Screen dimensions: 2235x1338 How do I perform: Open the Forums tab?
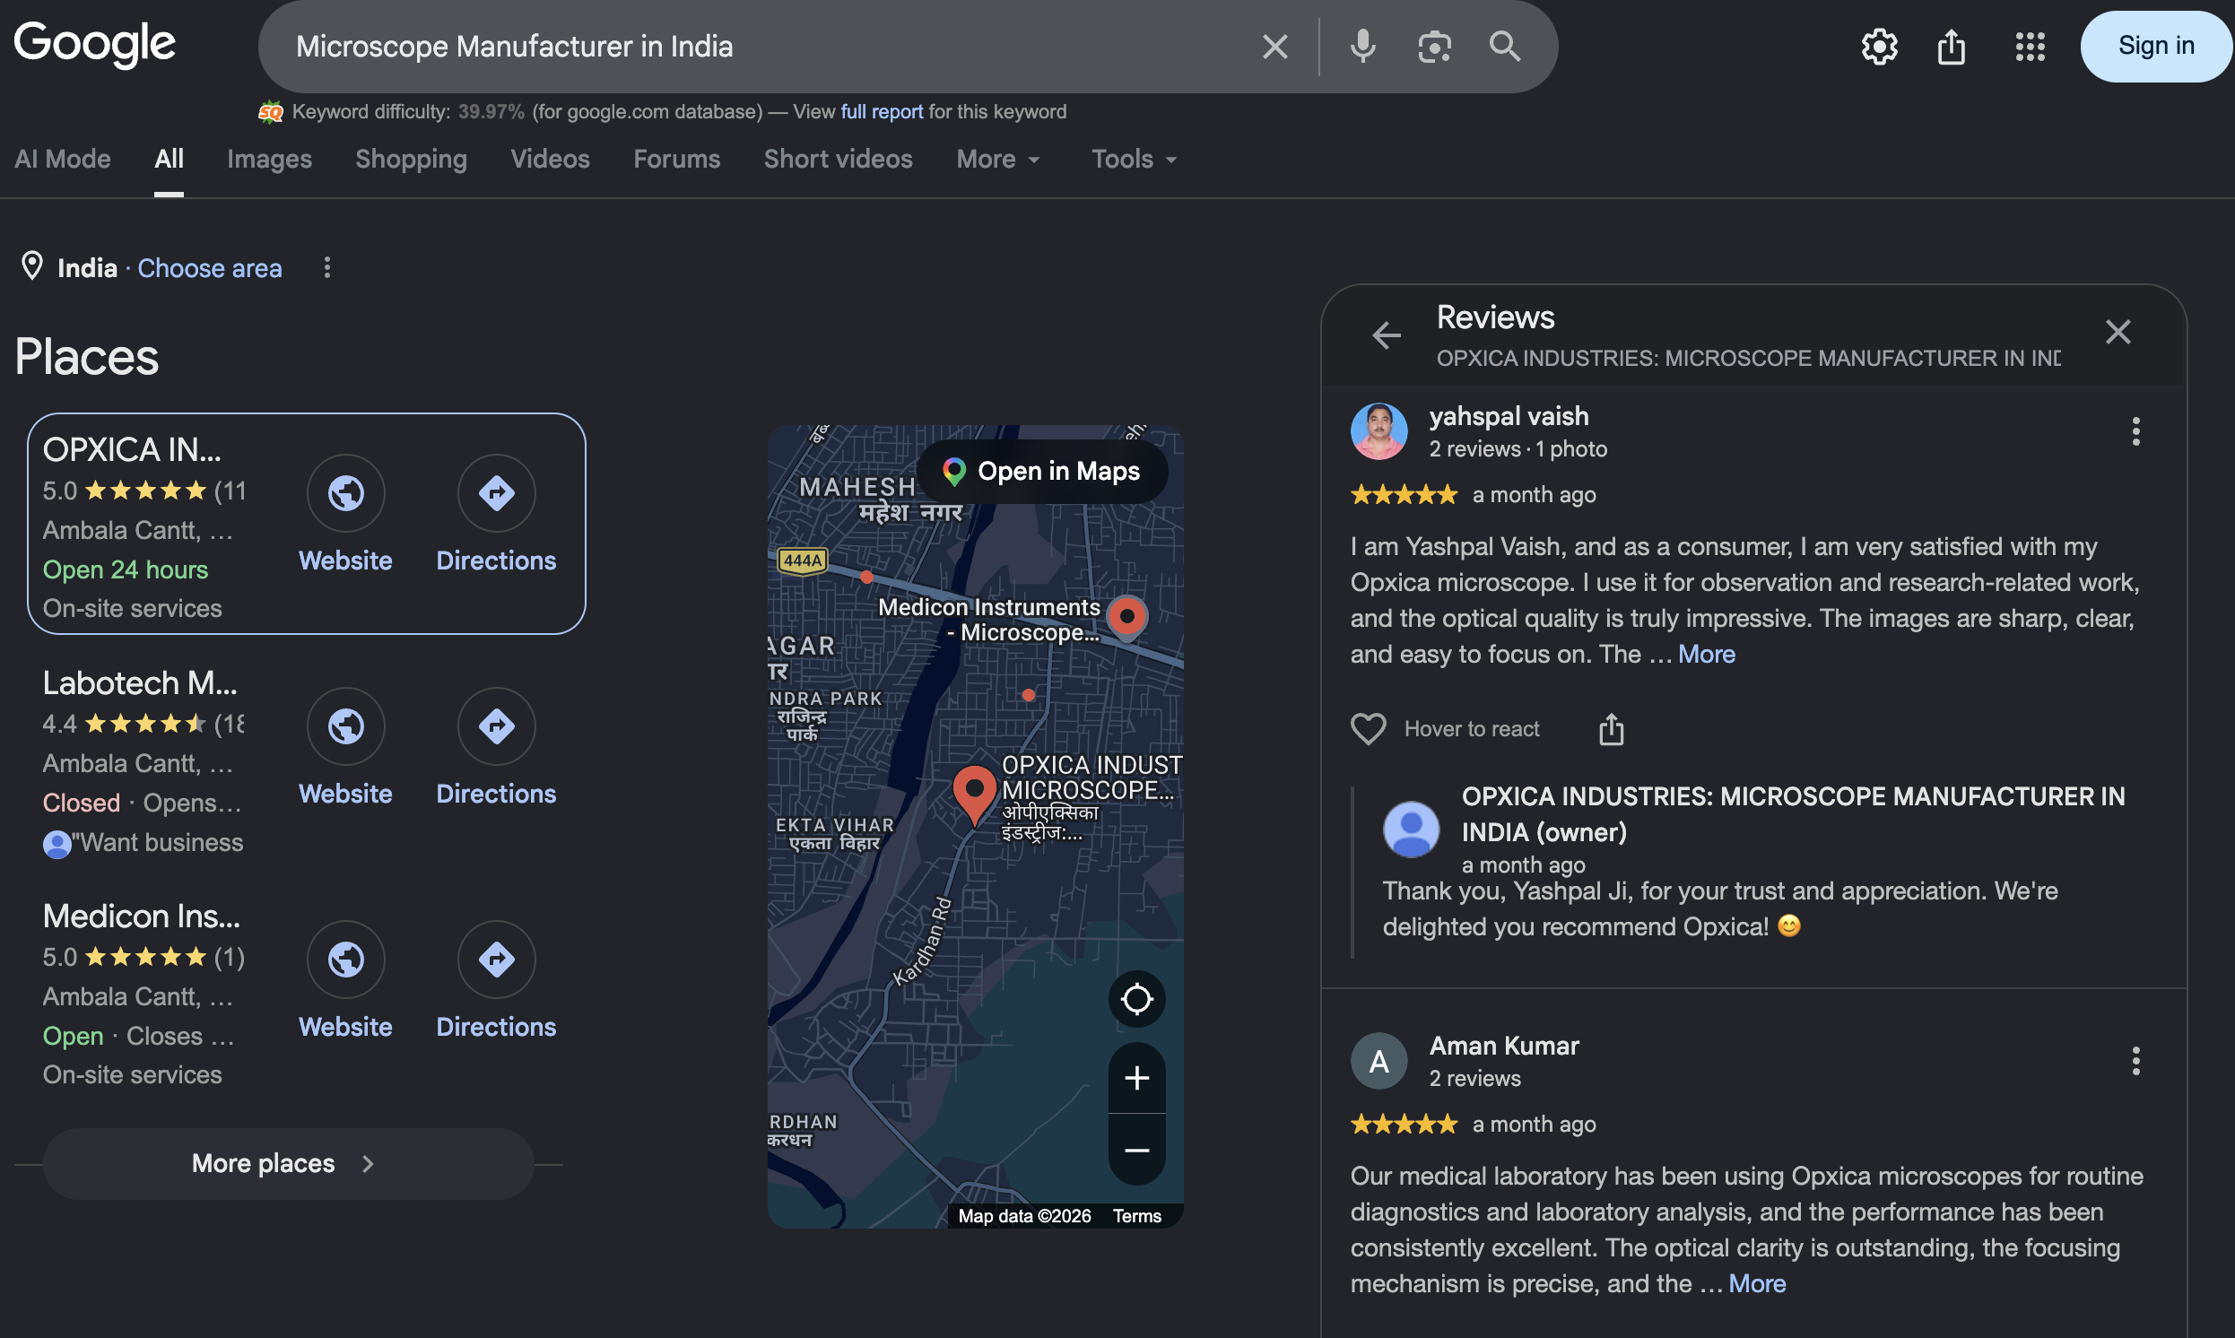pyautogui.click(x=676, y=160)
